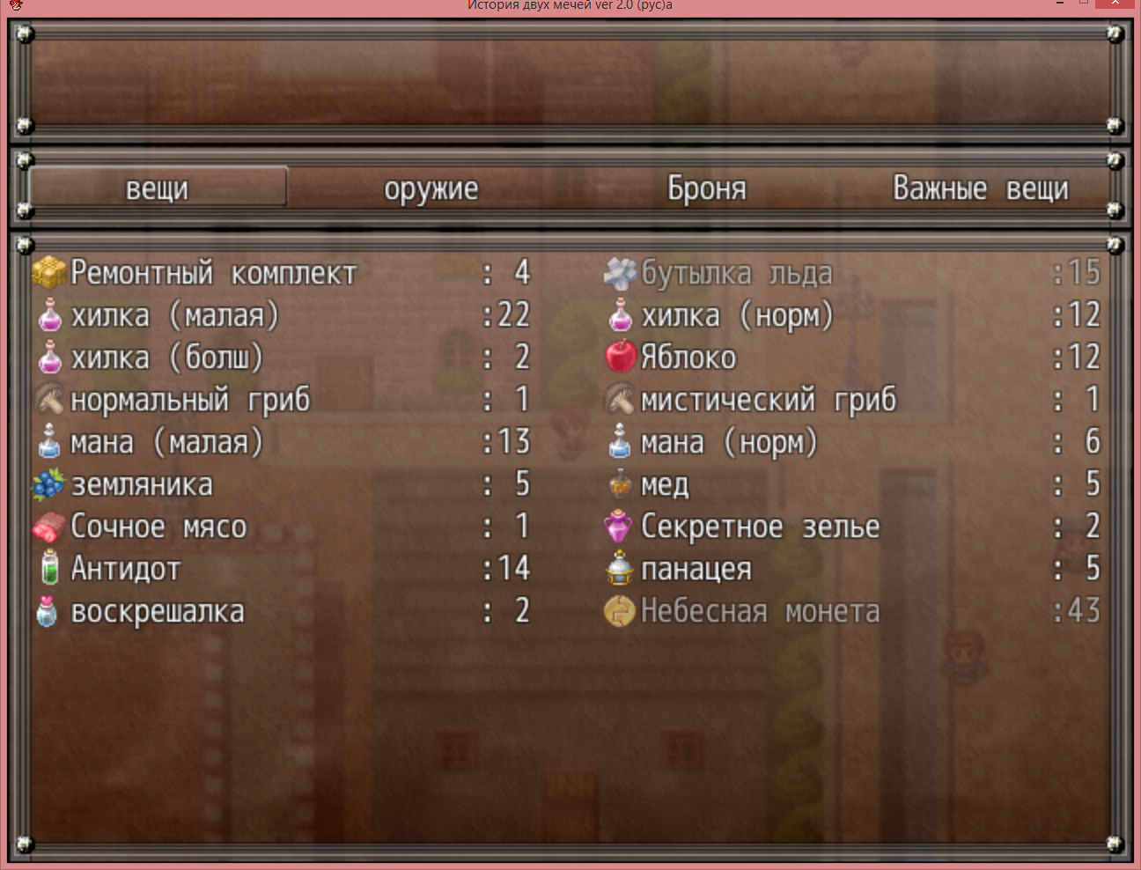The image size is (1141, 870).
Task: Switch to the оружие tab
Action: 431,188
